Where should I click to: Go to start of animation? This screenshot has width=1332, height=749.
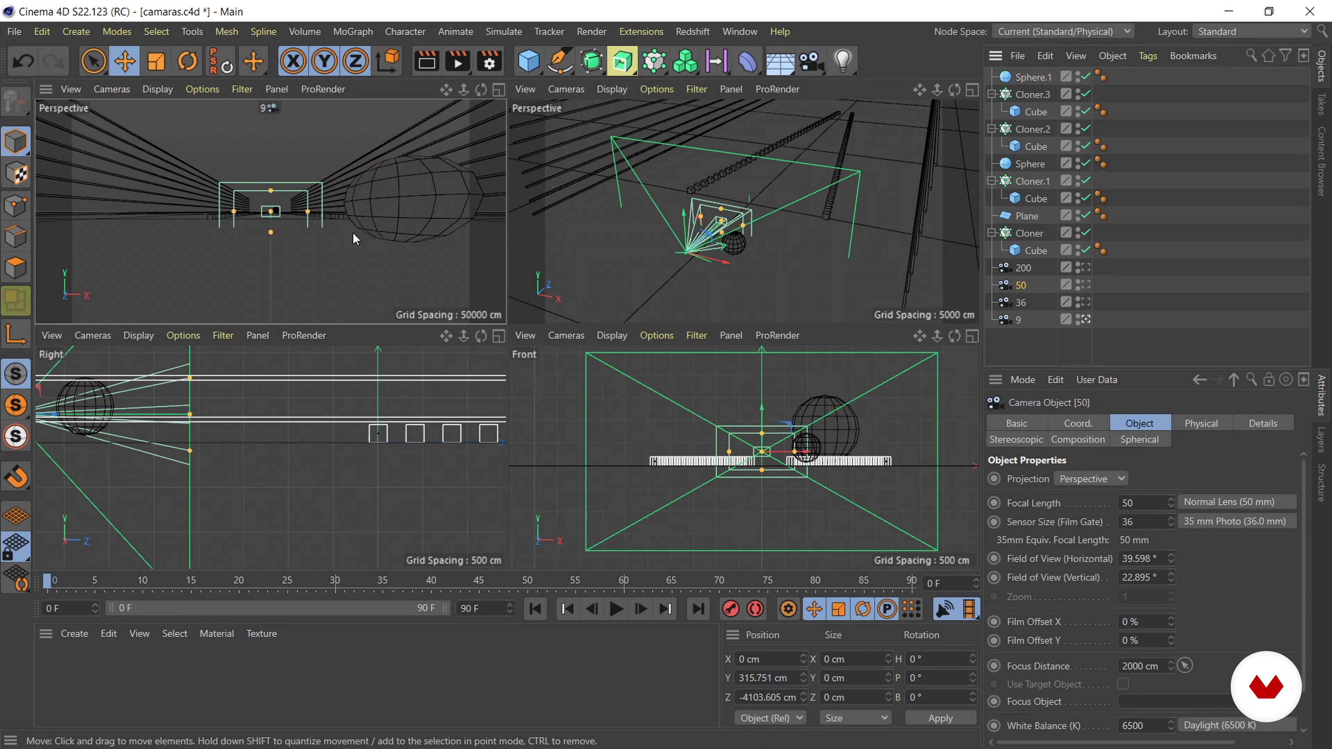point(536,609)
